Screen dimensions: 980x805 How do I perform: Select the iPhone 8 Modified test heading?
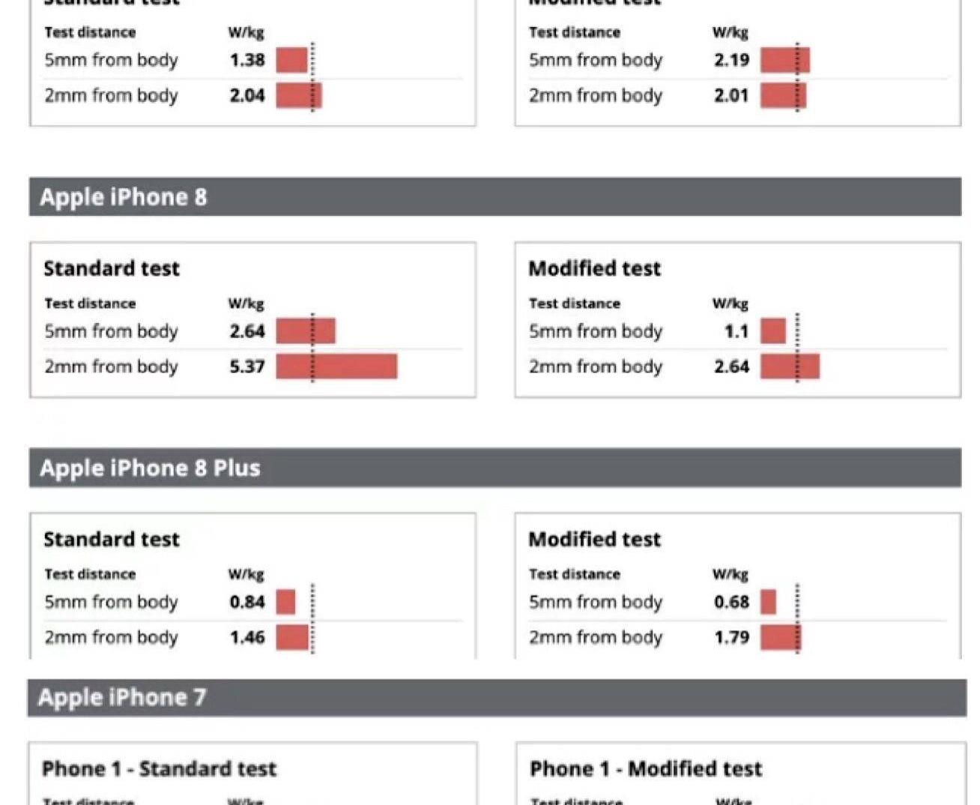594,268
